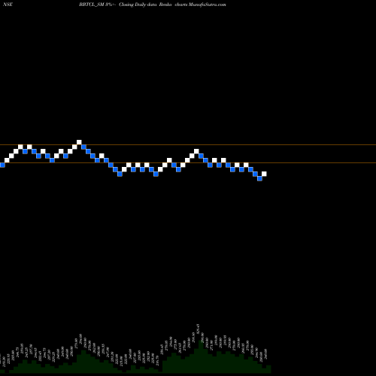This screenshot has height=376, width=376.
Task: Click the NSE exchange label
Action: point(8,5)
